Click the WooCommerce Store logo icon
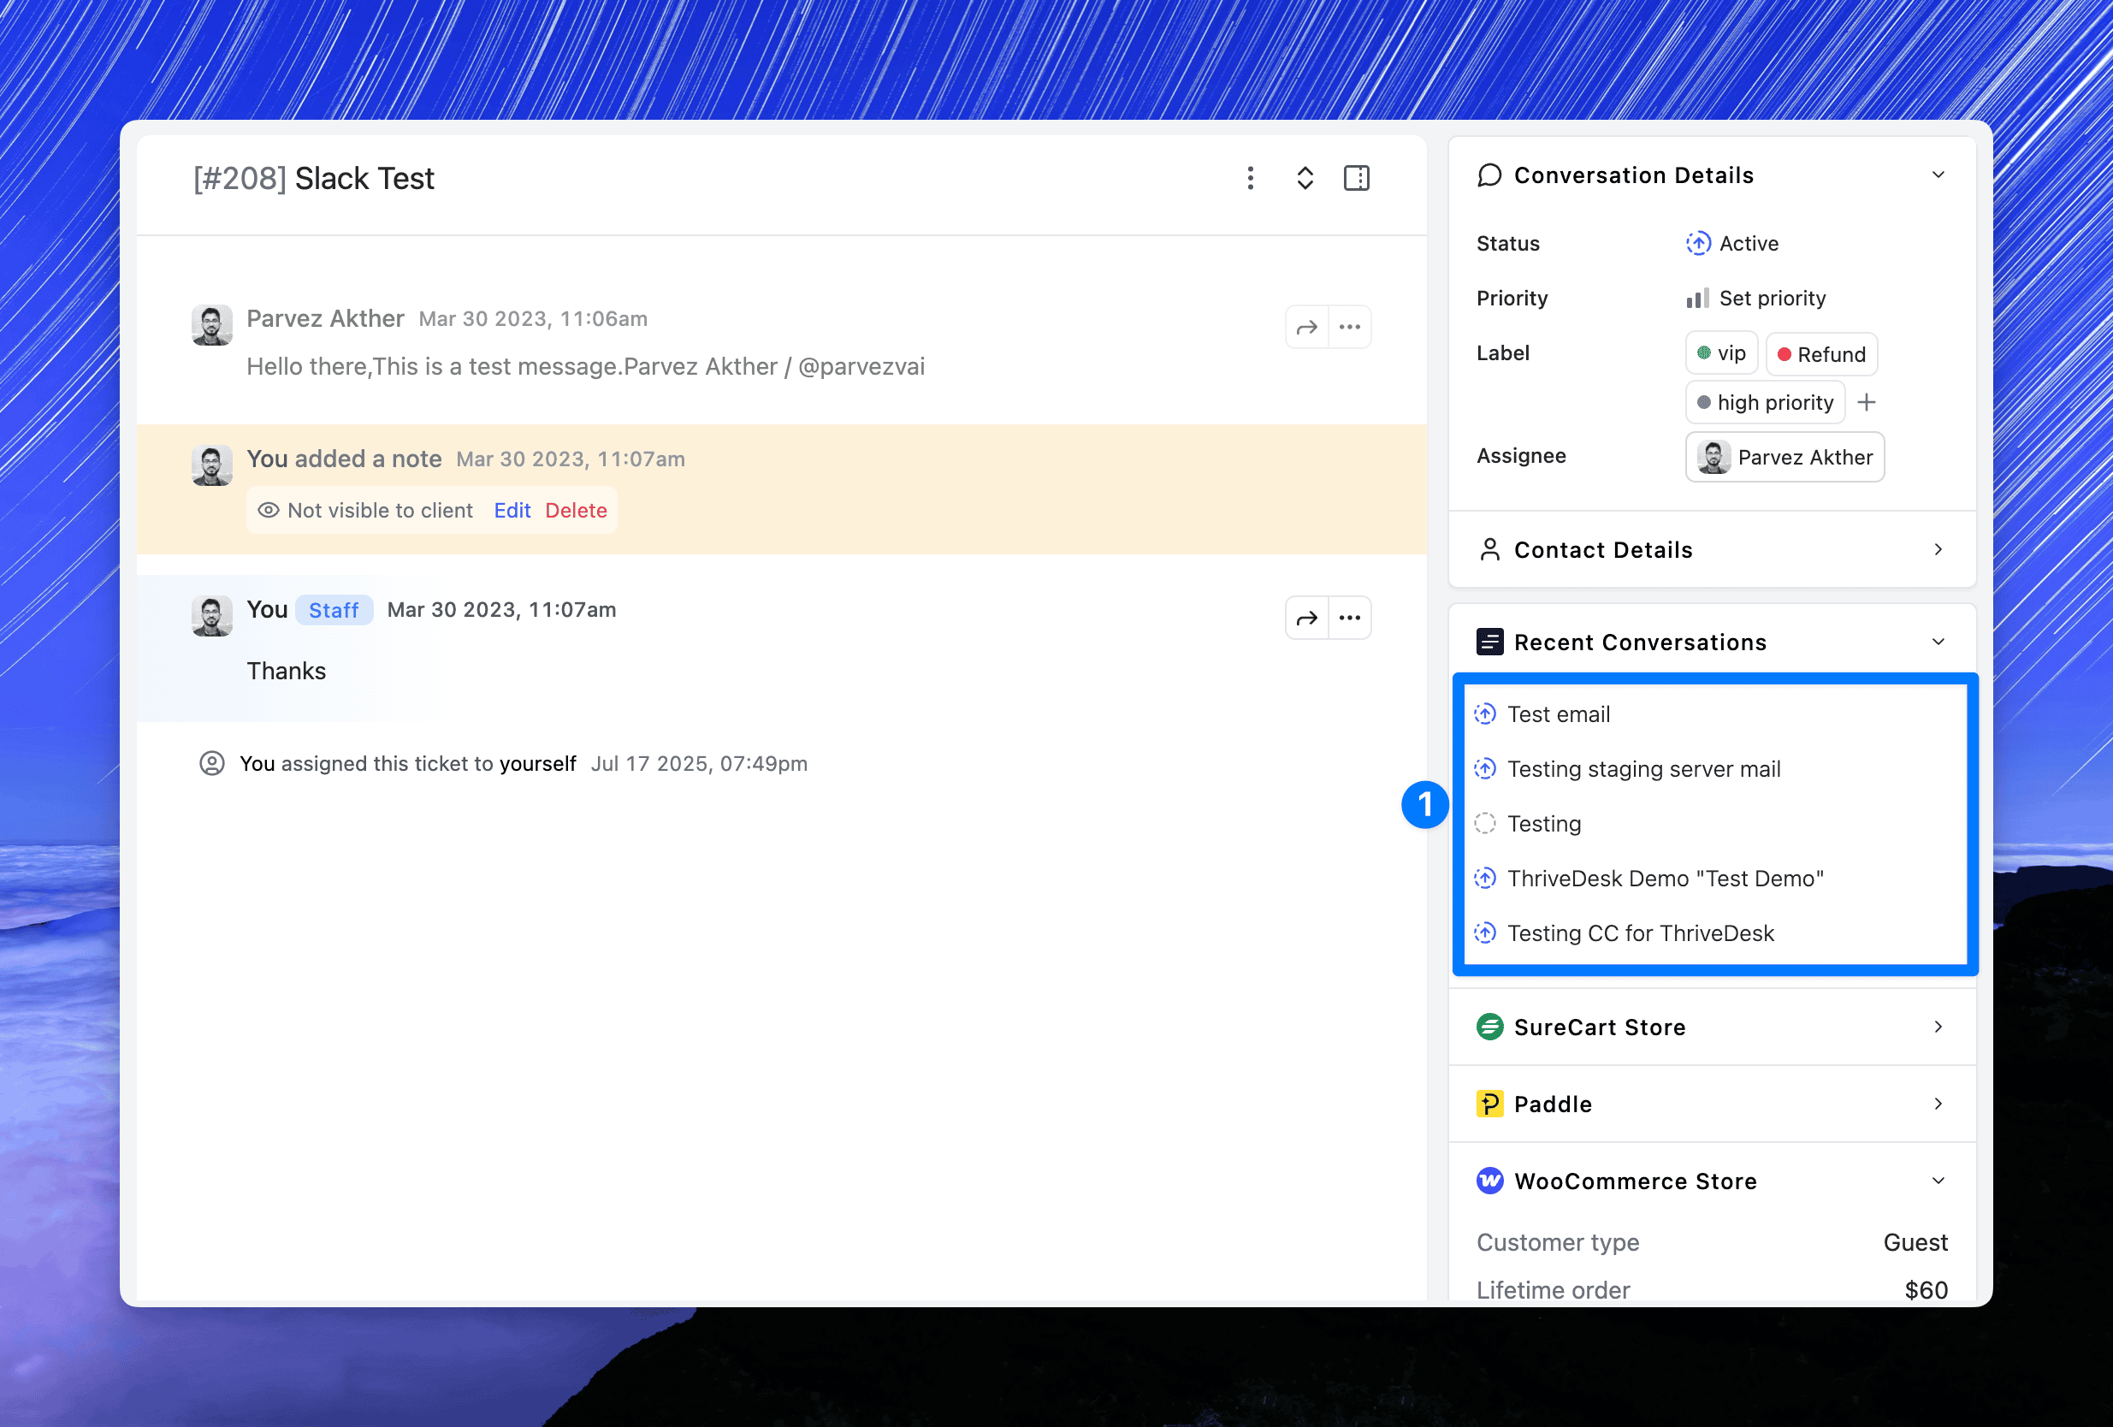 coord(1489,1181)
